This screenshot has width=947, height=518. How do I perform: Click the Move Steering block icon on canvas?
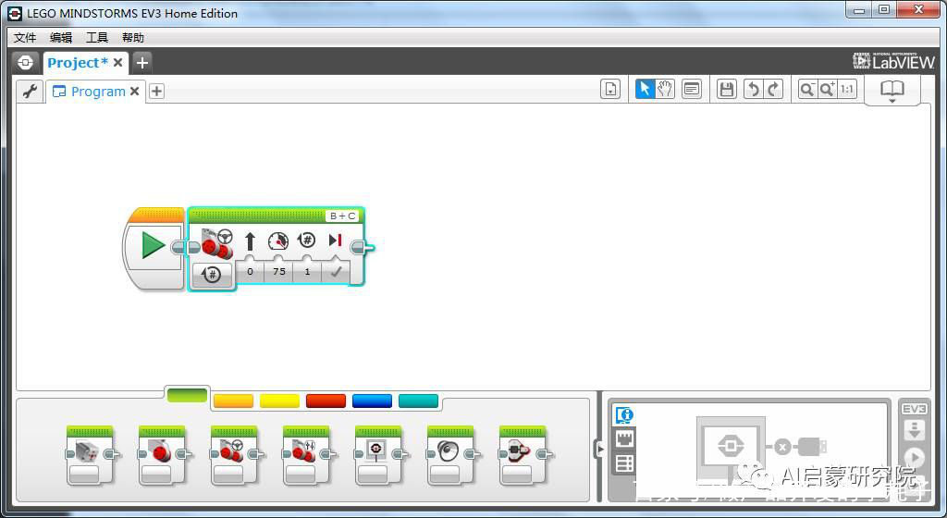point(217,243)
